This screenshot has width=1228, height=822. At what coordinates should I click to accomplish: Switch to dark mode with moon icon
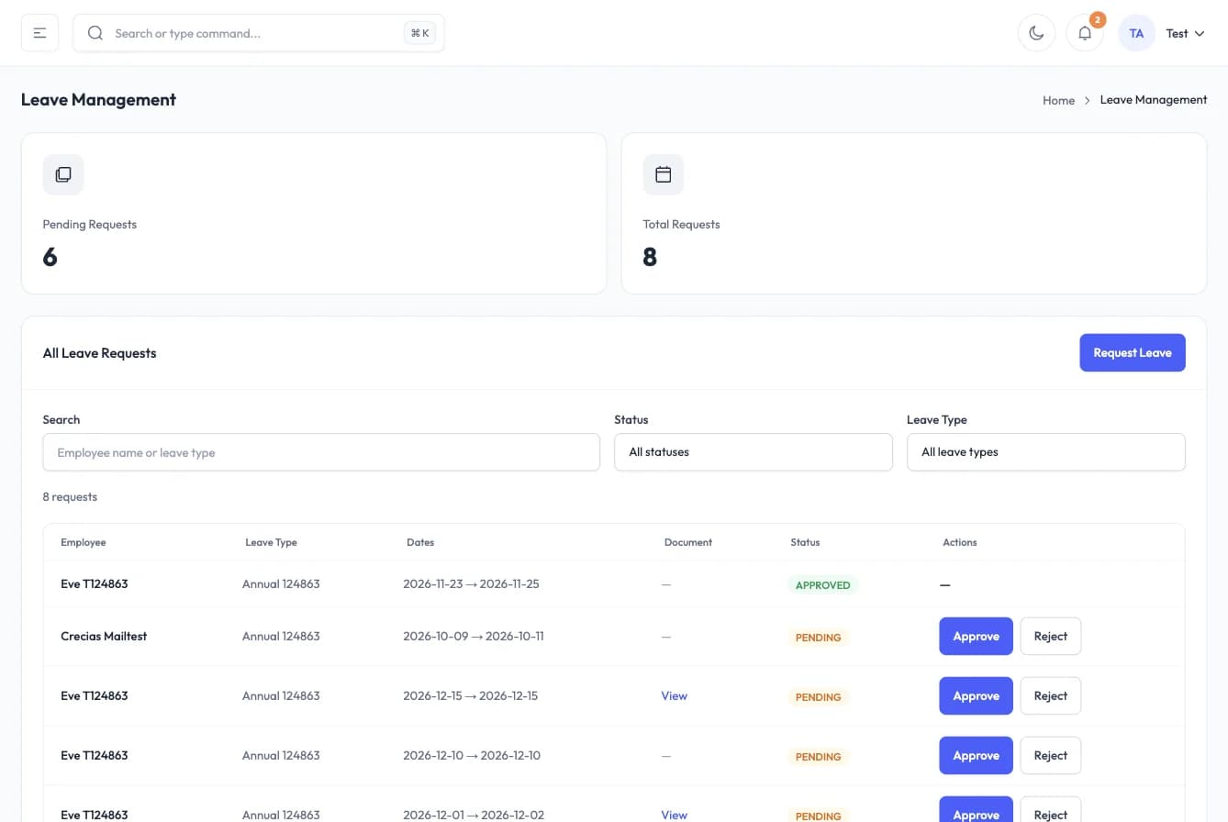1036,33
